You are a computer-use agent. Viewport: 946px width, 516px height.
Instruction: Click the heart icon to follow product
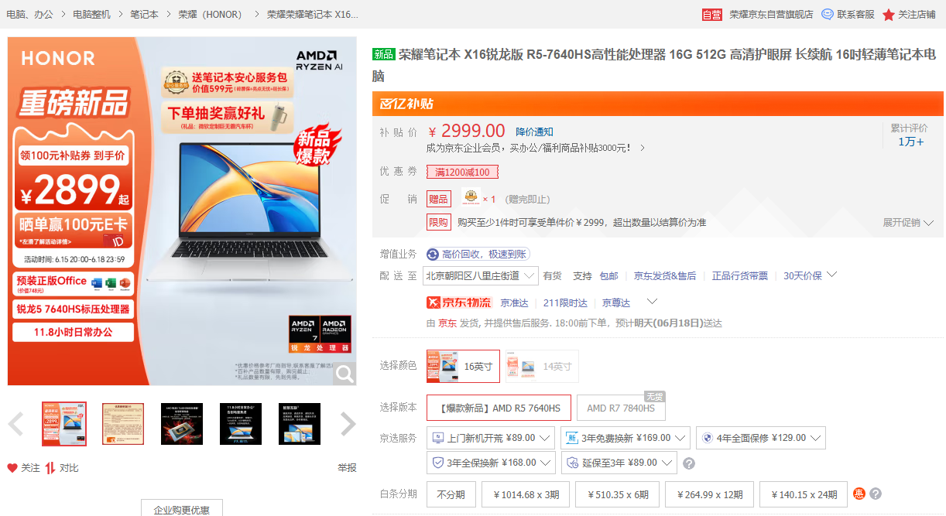coord(12,468)
